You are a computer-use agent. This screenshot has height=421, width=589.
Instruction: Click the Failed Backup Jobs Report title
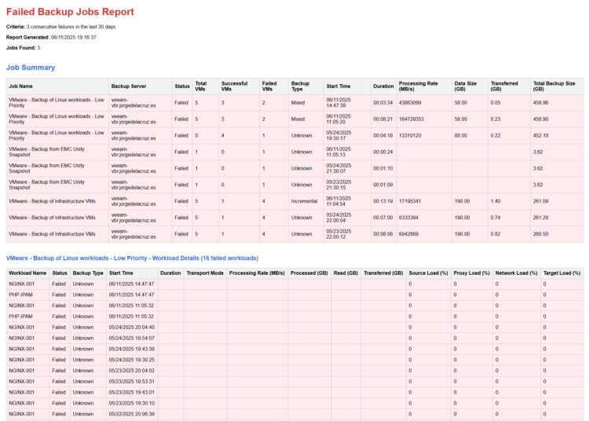pos(70,12)
